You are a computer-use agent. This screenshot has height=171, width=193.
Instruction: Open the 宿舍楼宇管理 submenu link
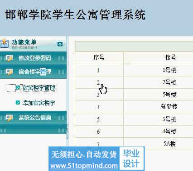pyautogui.click(x=39, y=88)
